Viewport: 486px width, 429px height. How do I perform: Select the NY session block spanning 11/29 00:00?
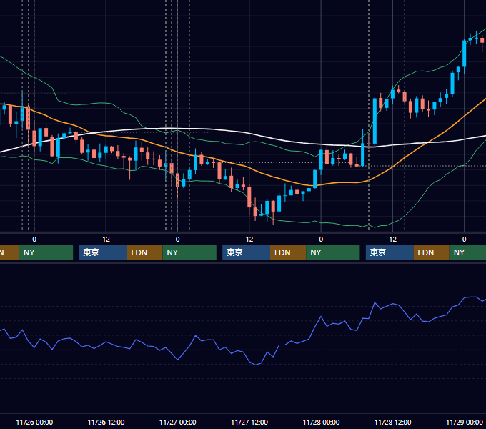467,252
